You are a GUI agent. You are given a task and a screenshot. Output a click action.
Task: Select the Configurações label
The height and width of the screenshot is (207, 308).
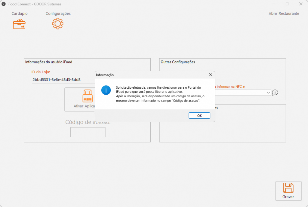tap(58, 14)
